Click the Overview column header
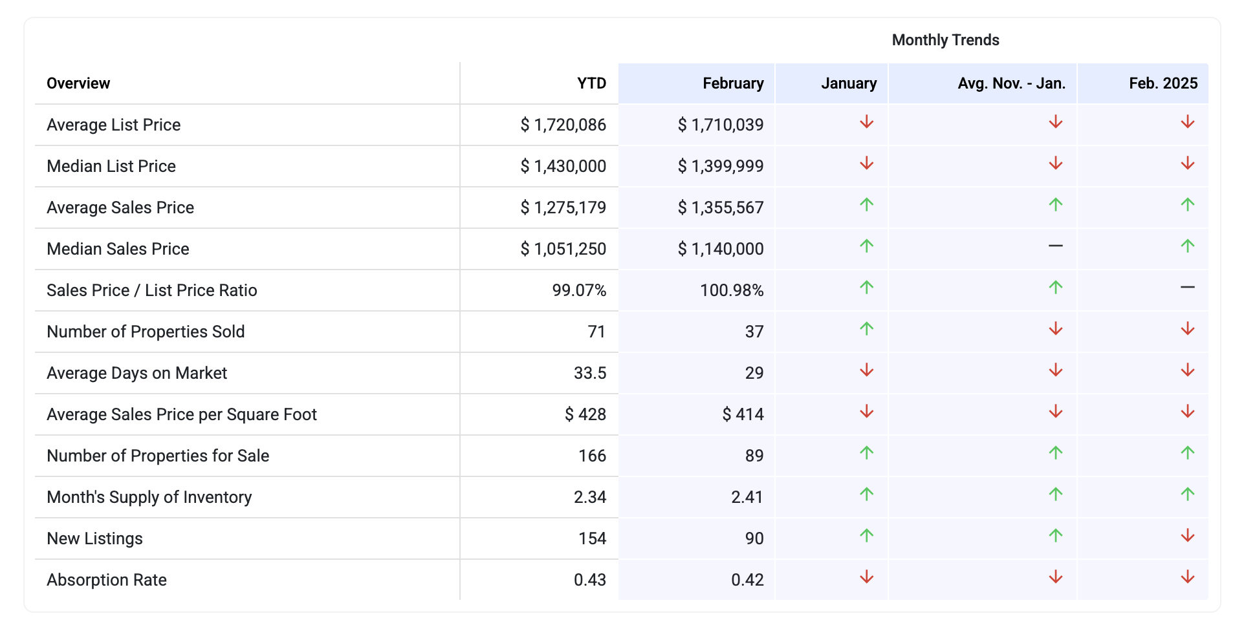The height and width of the screenshot is (627, 1246). tap(78, 83)
